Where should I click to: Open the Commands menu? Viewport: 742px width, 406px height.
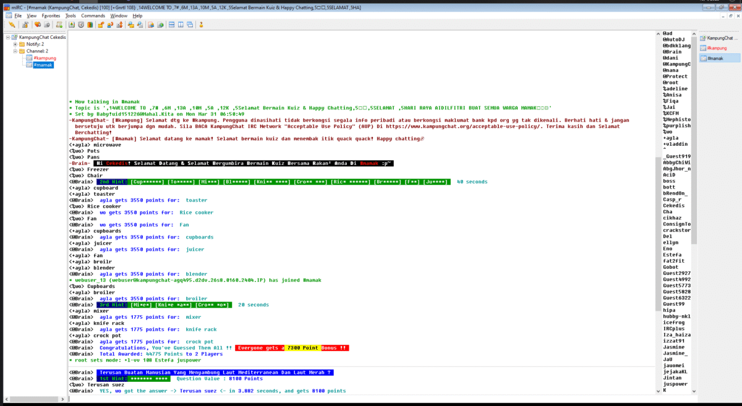93,15
